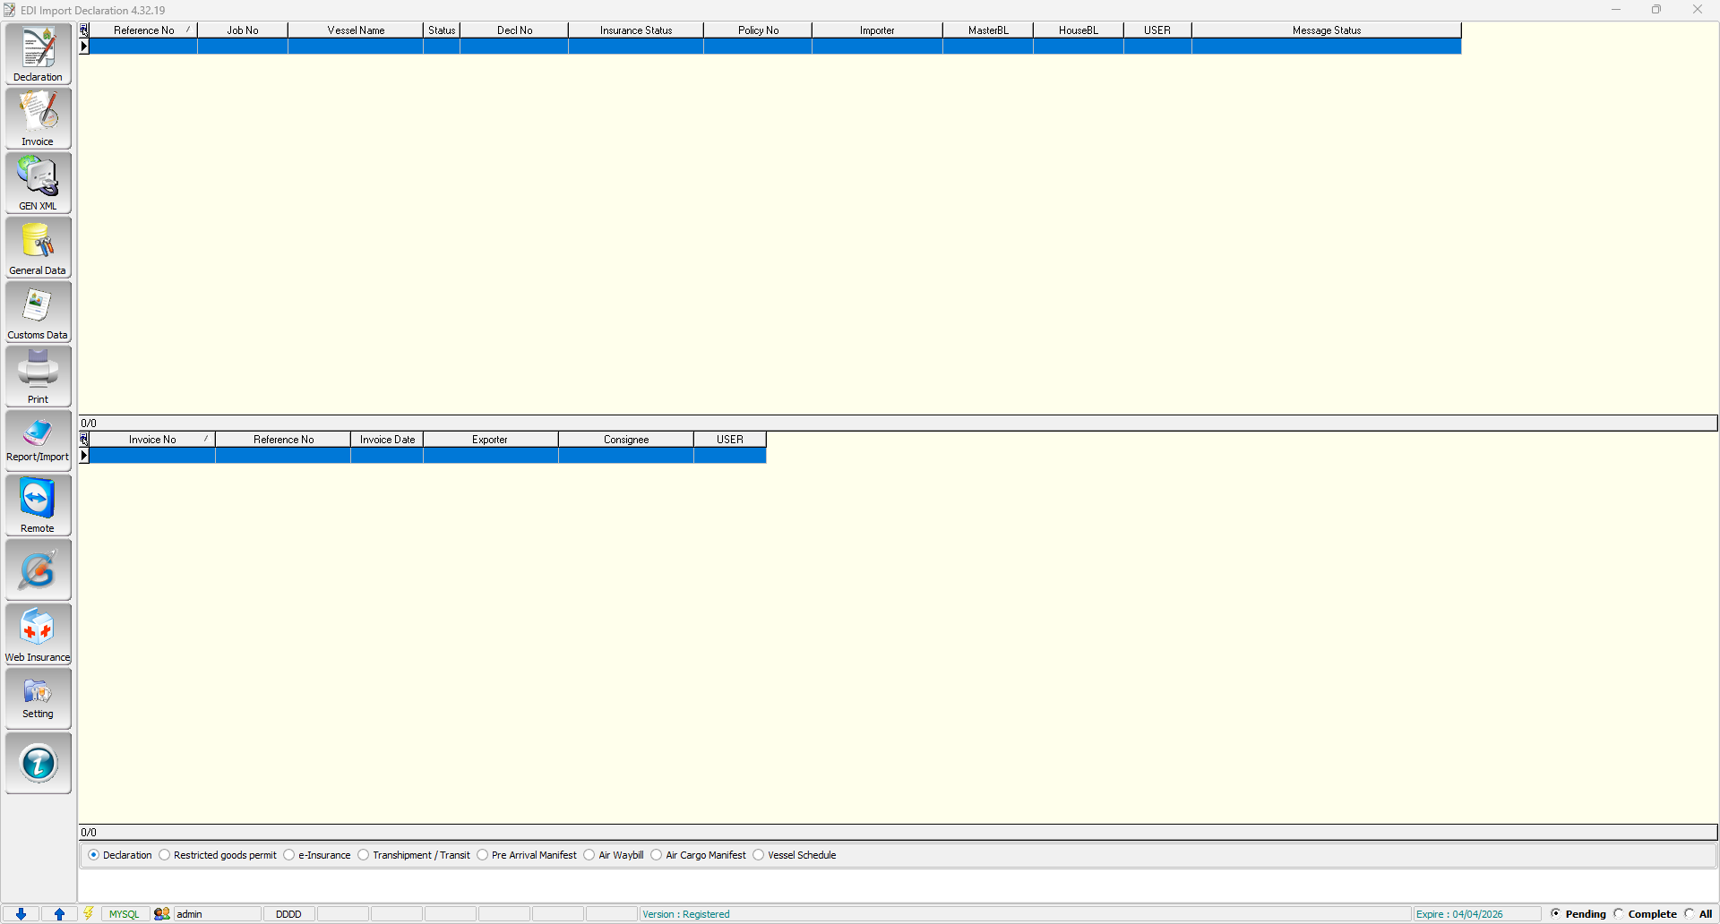Click the blue down arrow in status bar
This screenshot has width=1720, height=924.
21,914
